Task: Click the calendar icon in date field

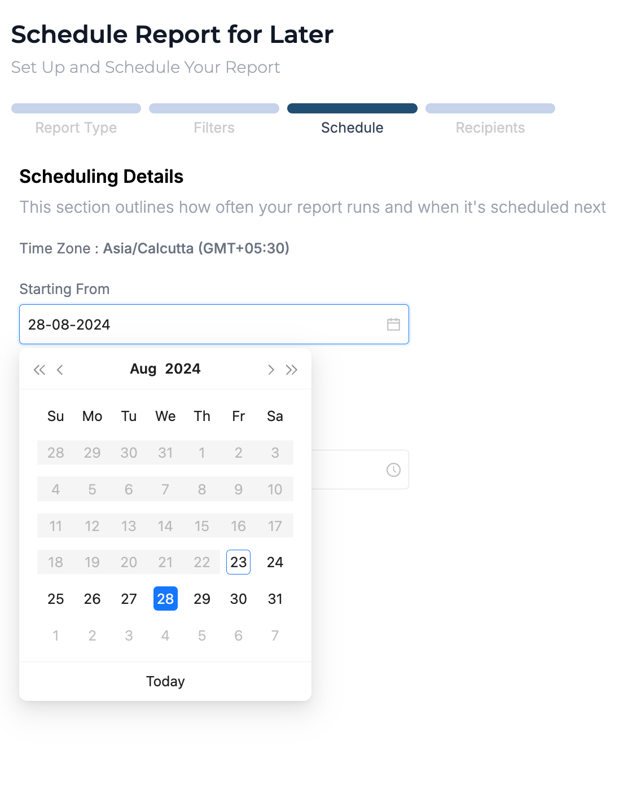Action: tap(393, 325)
